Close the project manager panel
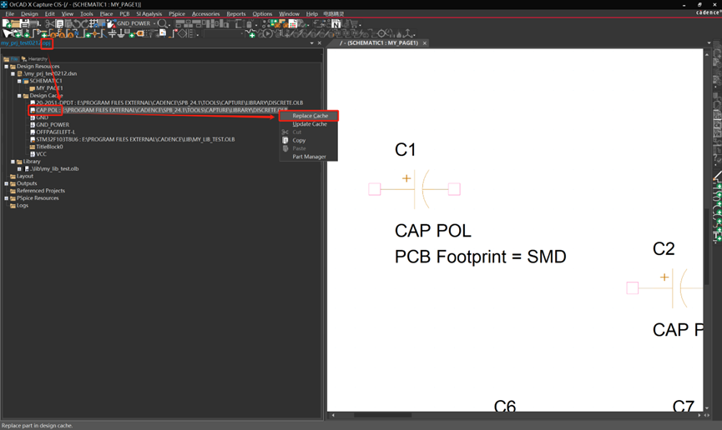This screenshot has height=430, width=722. click(320, 42)
